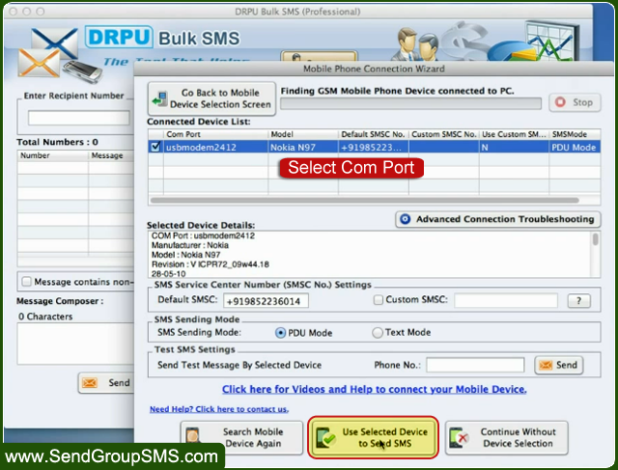This screenshot has height=470, width=618.
Task: Click the DRPU logo in main window
Action: pos(119,37)
